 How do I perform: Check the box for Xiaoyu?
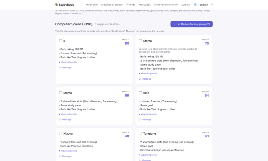(61, 133)
